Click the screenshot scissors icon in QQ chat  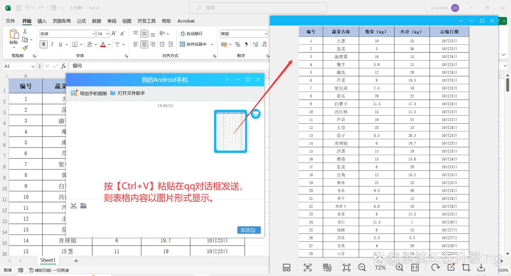point(74,206)
